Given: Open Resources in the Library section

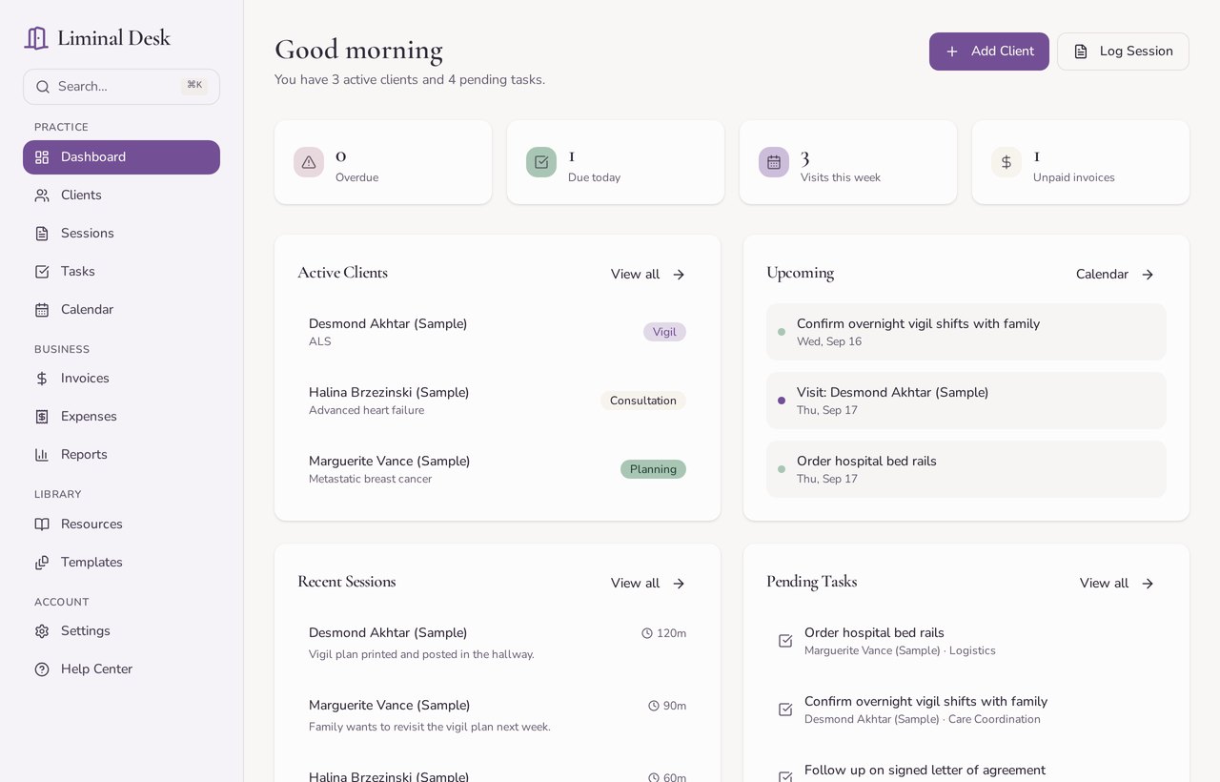Looking at the screenshot, I should [121, 525].
